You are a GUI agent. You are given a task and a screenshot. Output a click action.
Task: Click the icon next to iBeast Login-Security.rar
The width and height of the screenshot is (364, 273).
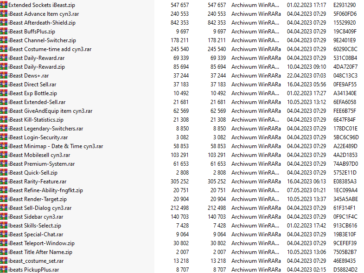(4, 137)
